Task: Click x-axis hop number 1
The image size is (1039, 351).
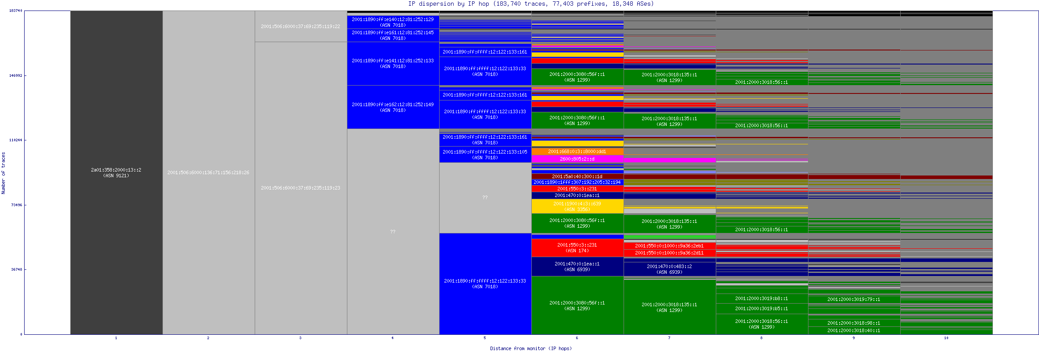Action: [x=116, y=338]
